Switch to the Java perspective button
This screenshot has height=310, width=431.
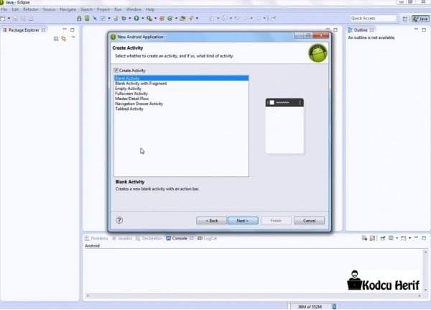point(420,19)
